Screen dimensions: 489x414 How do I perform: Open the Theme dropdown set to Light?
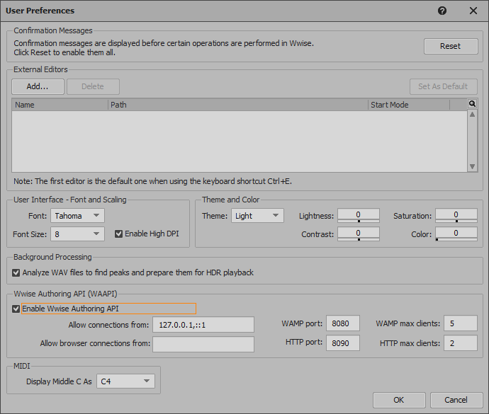click(x=257, y=216)
